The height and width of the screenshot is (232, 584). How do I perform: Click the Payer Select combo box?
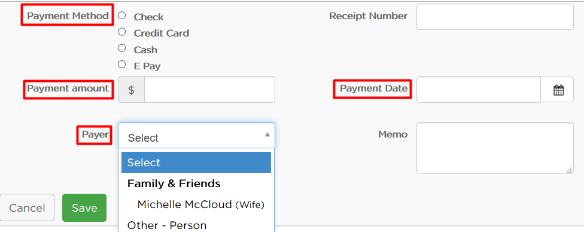[x=196, y=136]
